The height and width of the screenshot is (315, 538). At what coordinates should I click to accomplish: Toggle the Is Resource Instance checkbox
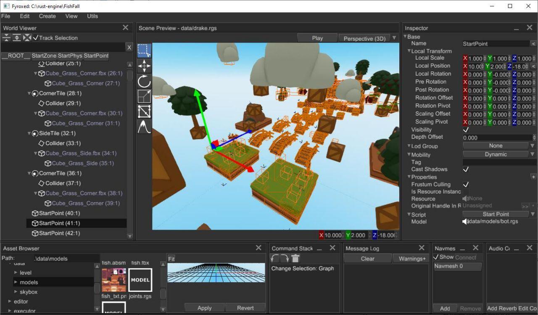pyautogui.click(x=466, y=191)
